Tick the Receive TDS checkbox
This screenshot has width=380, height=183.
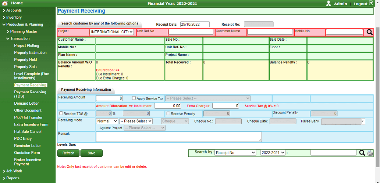point(61,113)
